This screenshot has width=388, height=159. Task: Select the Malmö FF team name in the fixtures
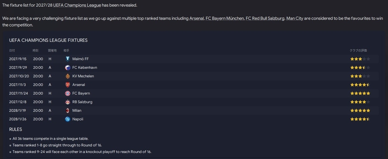point(80,59)
